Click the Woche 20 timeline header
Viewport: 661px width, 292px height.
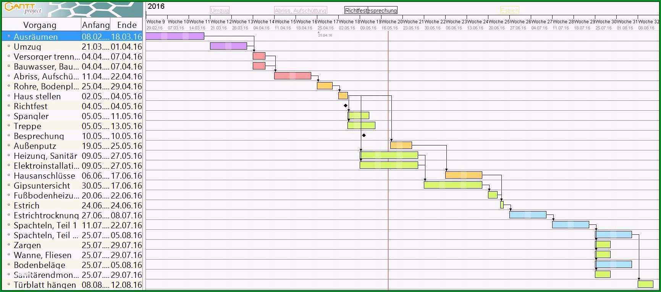(x=392, y=22)
